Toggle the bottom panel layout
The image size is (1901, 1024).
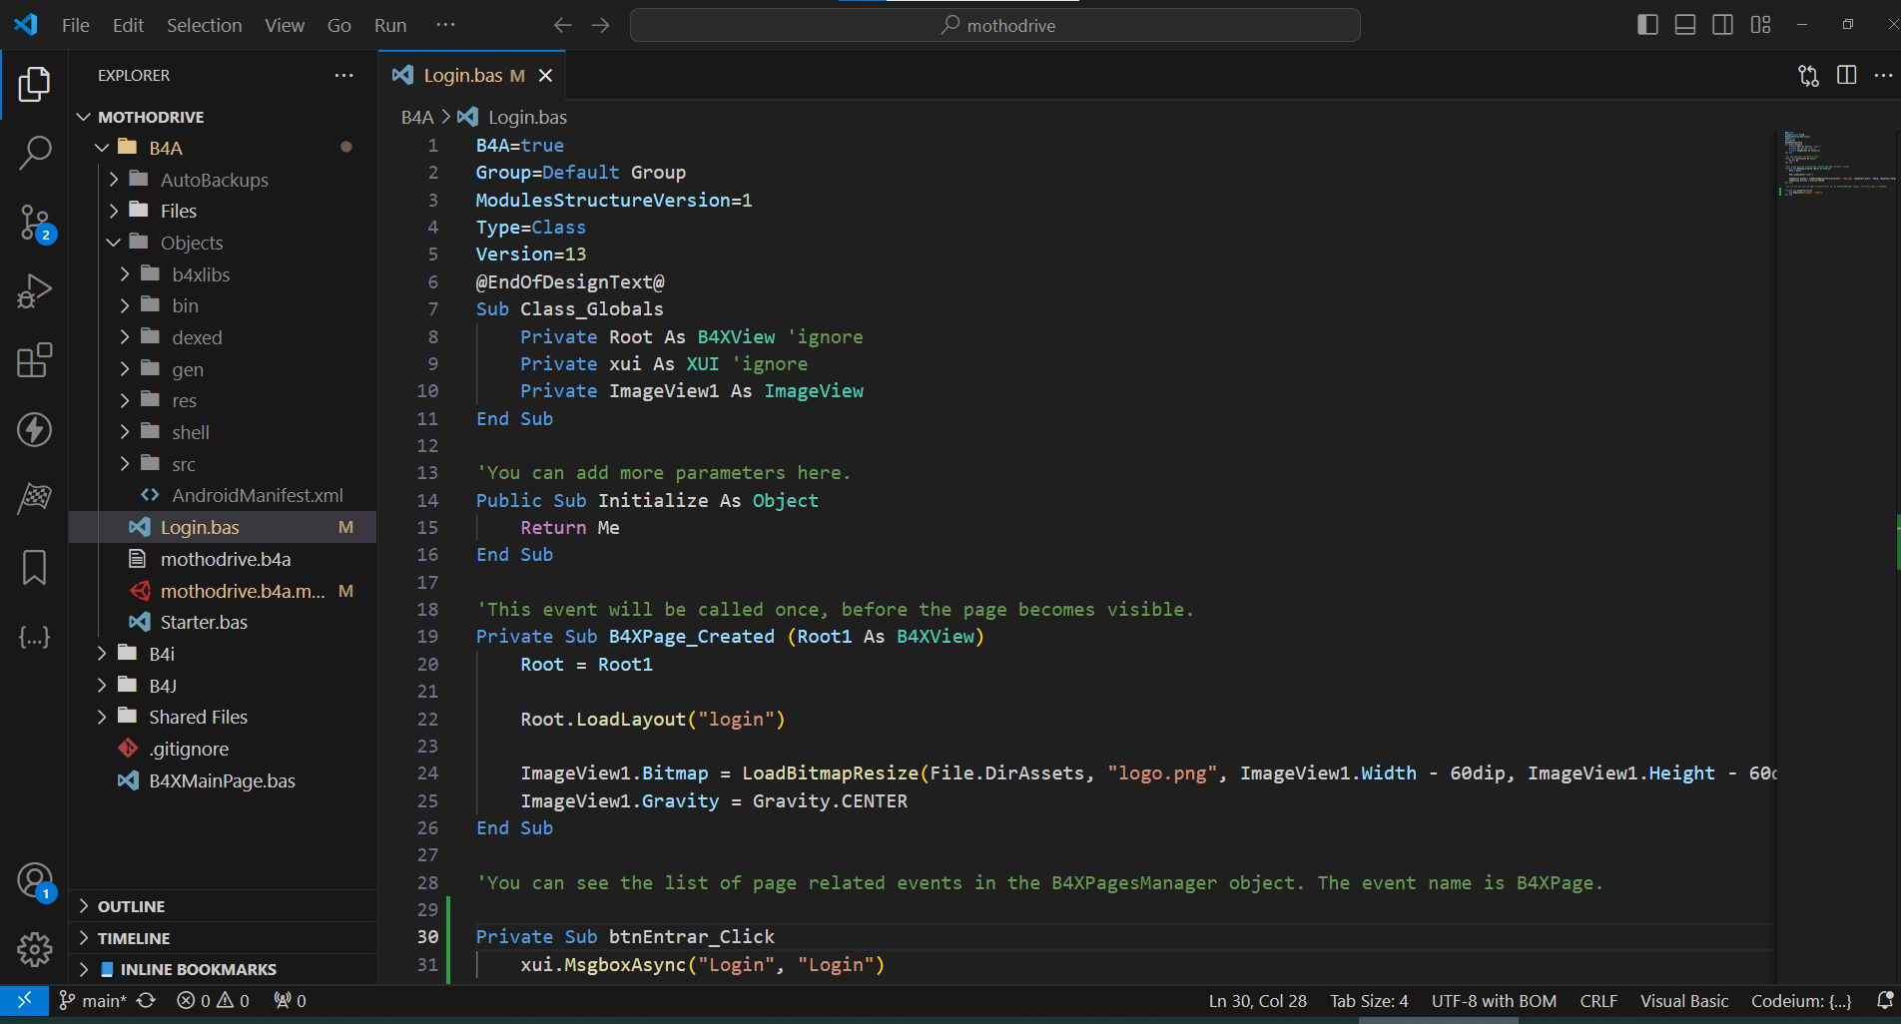coord(1685,25)
